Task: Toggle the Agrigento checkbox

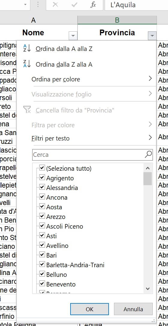Action: point(42,177)
